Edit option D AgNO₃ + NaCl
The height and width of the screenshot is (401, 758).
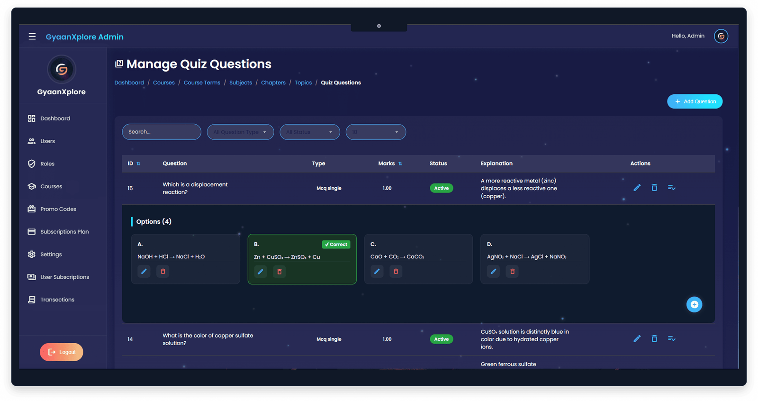click(x=494, y=272)
